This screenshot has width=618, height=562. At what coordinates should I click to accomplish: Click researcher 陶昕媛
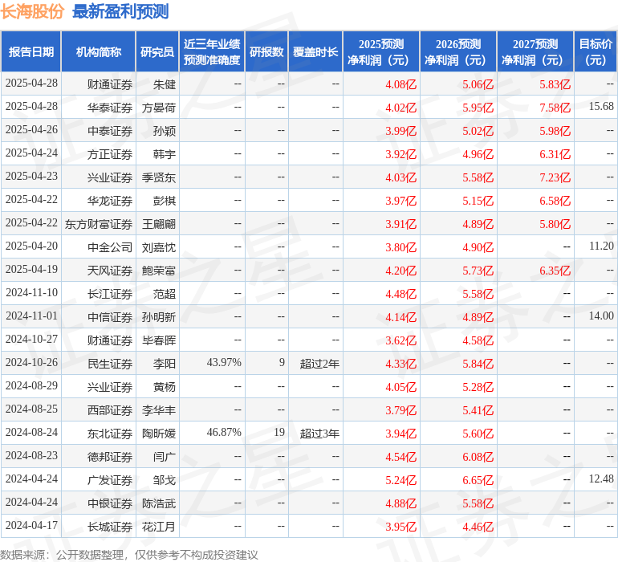click(x=159, y=433)
